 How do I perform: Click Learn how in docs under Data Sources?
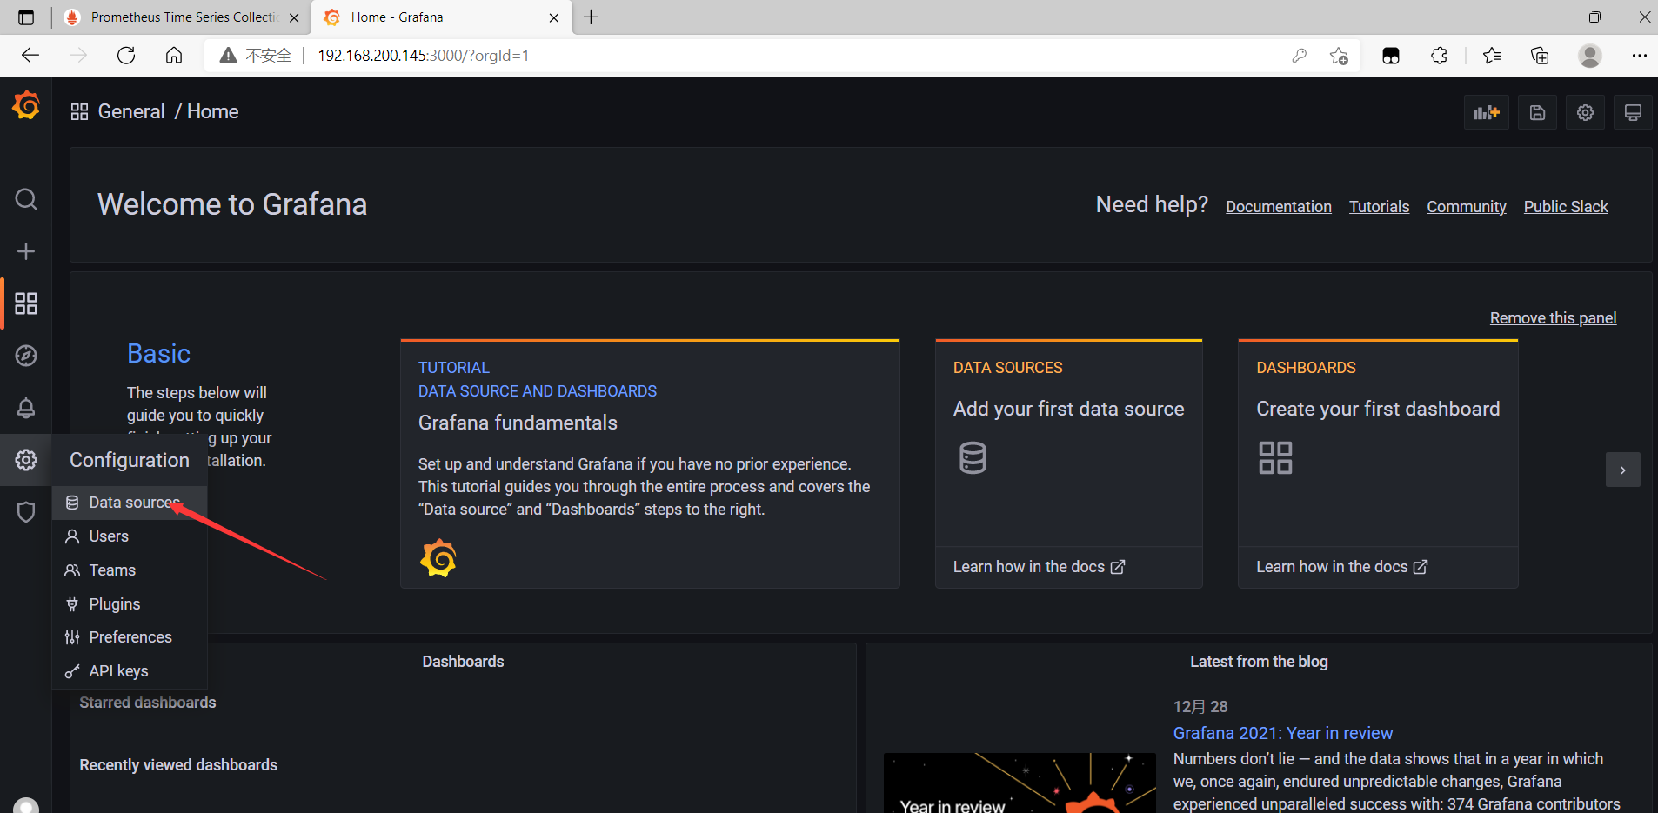click(x=1039, y=567)
